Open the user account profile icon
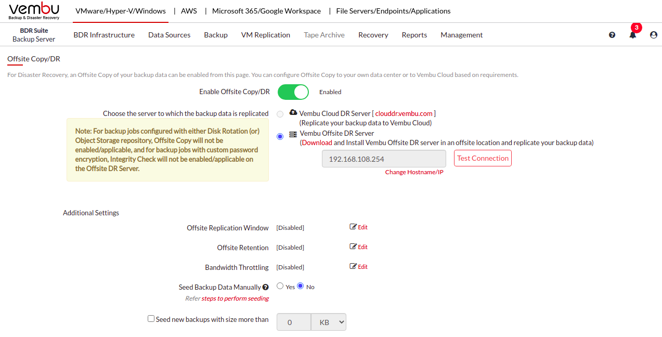Screen dimensions: 662x337 tap(654, 35)
